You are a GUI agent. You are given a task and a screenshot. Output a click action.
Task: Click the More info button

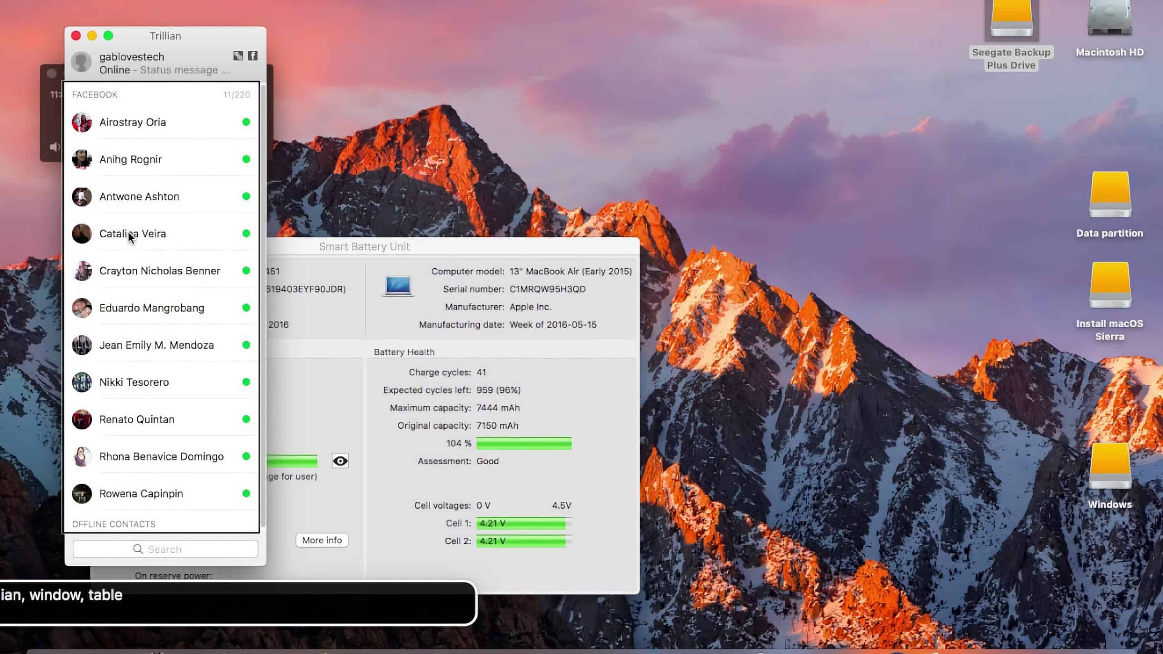coord(322,540)
